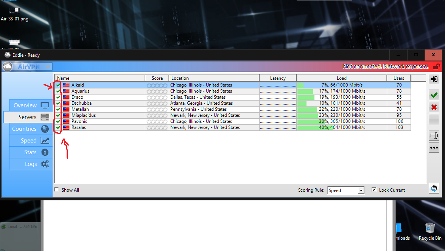Switch to the Servers tab
445x251 pixels.
[x=28, y=117]
